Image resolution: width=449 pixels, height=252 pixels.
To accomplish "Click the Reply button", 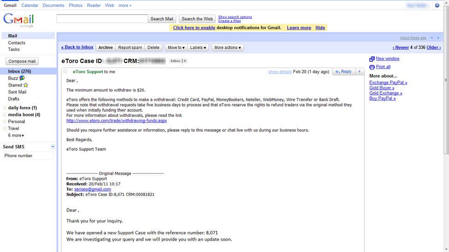I will coord(344,72).
